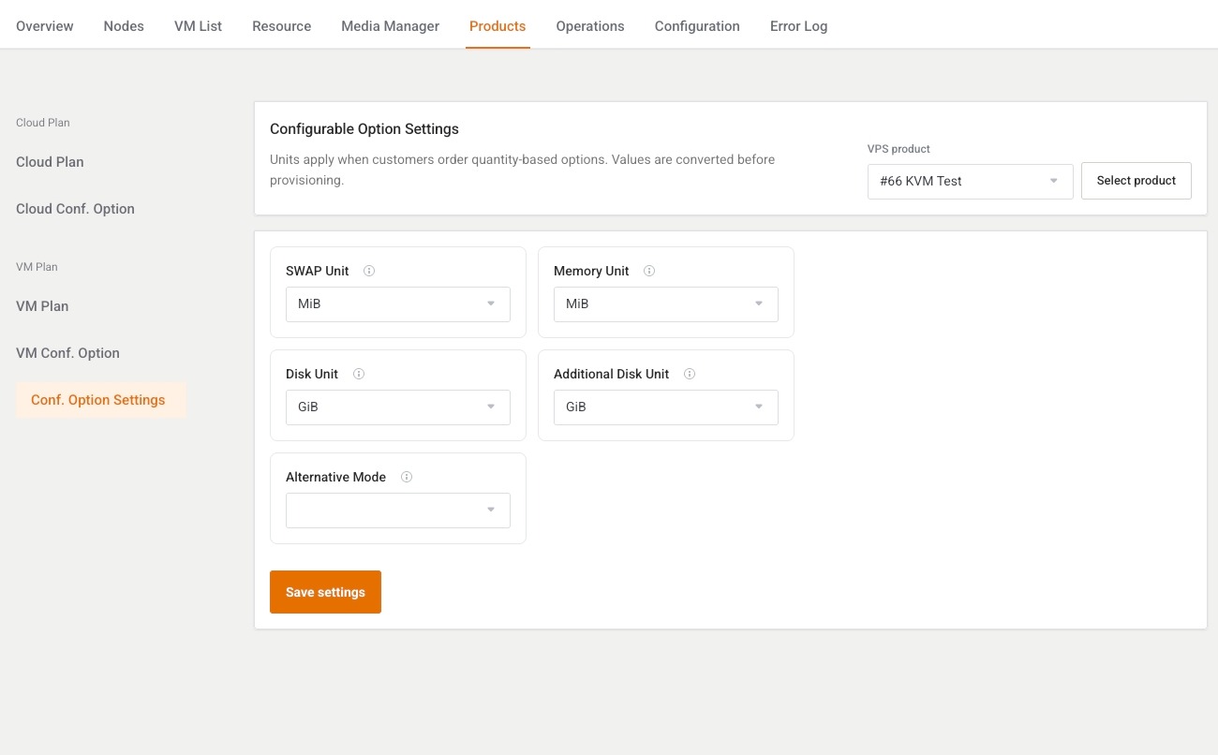
Task: Select Conf. Option Settings in sidebar
Action: (101, 400)
